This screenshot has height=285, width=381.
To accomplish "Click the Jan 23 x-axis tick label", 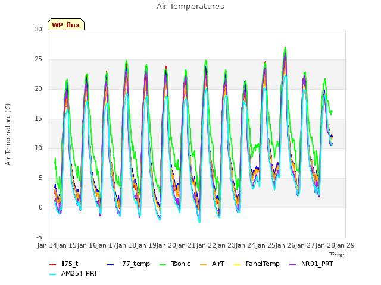I will [x=226, y=245].
